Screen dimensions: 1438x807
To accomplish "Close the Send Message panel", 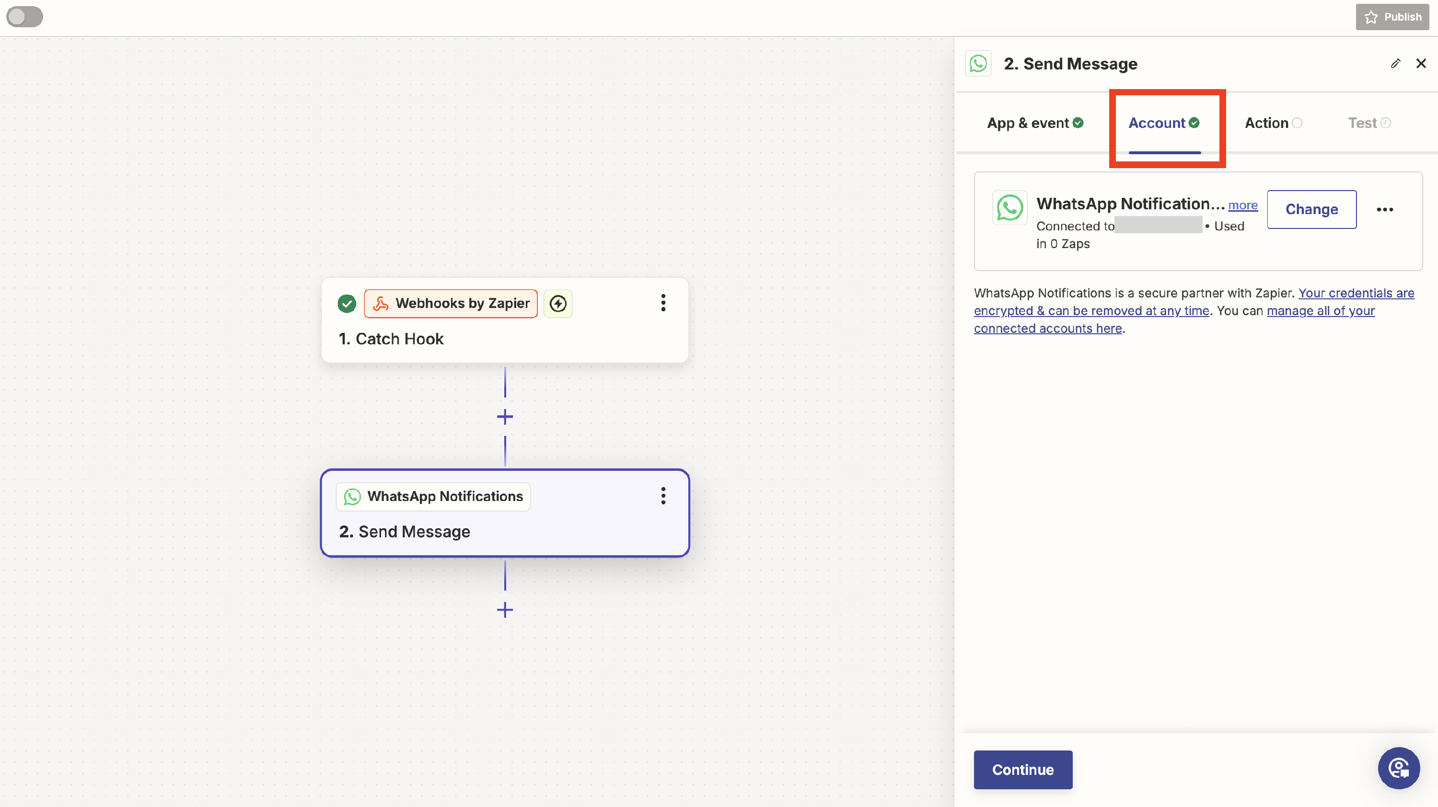I will click(1421, 64).
